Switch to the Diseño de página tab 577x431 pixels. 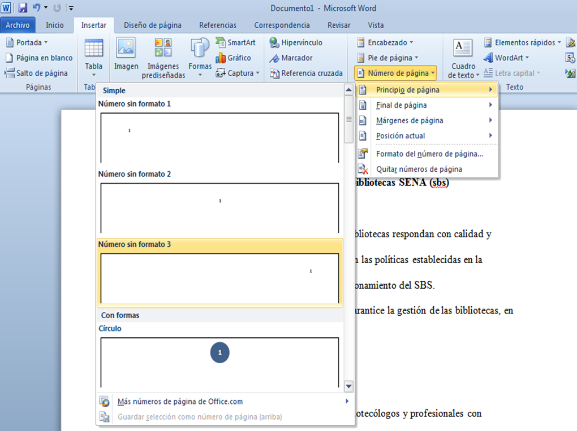click(x=153, y=25)
